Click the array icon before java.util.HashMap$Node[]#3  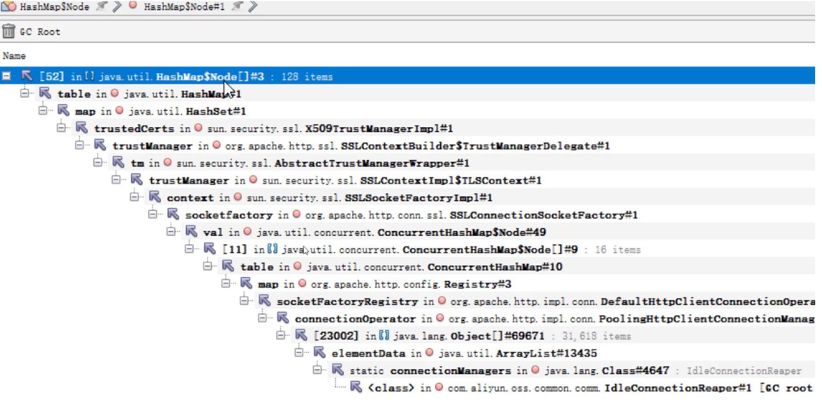tap(90, 77)
